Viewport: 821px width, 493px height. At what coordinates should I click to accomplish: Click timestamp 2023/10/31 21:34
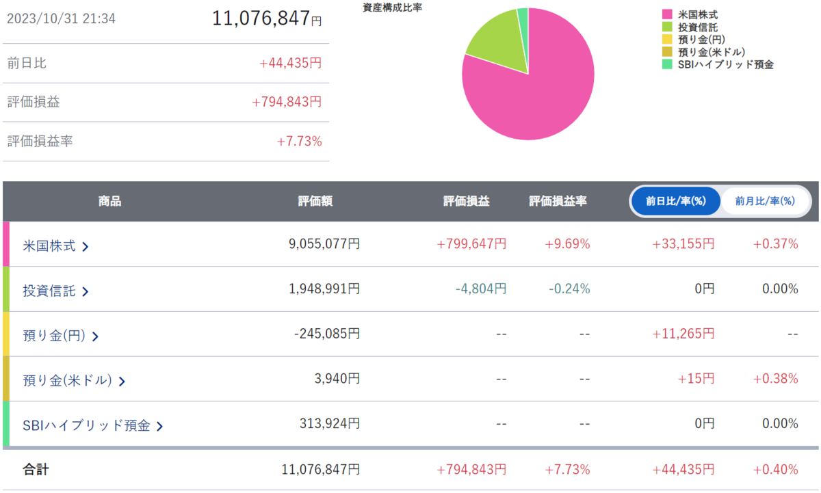tap(61, 18)
